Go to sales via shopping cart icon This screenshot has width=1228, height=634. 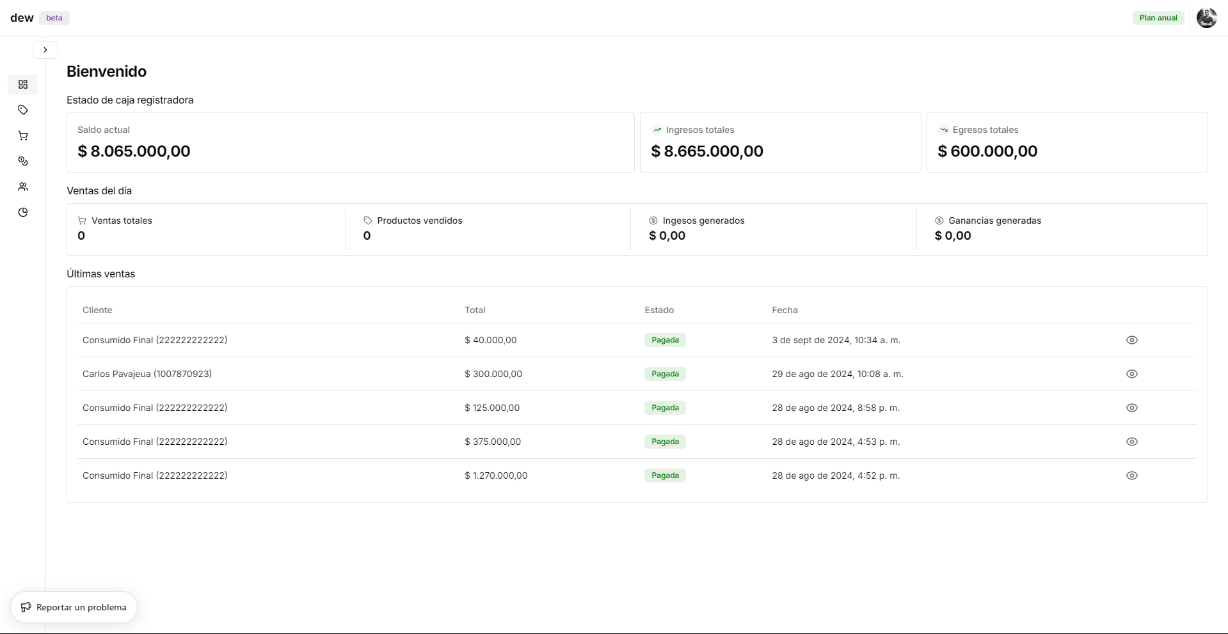[x=23, y=135]
